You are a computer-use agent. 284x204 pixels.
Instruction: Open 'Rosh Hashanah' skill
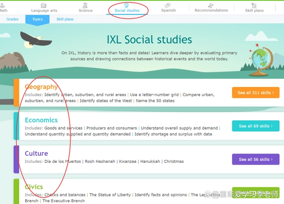100,162
